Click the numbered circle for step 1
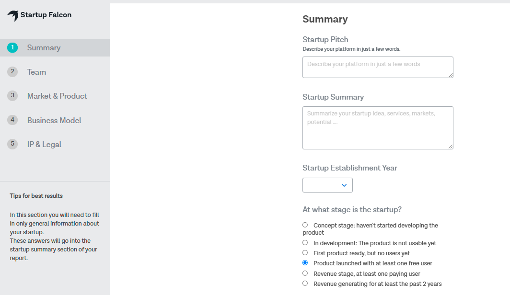 (x=12, y=47)
